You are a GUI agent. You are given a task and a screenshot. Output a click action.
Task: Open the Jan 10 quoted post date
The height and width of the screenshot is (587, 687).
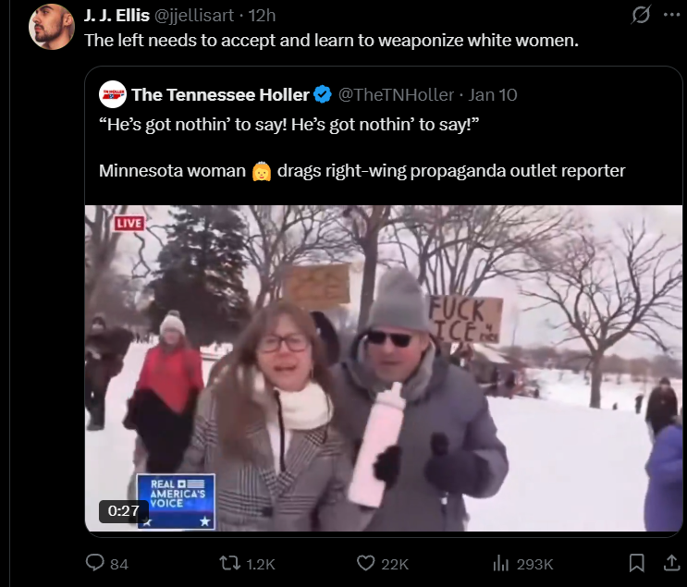pos(493,94)
